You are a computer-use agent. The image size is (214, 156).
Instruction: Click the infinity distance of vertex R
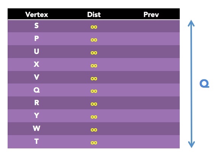[x=94, y=104]
